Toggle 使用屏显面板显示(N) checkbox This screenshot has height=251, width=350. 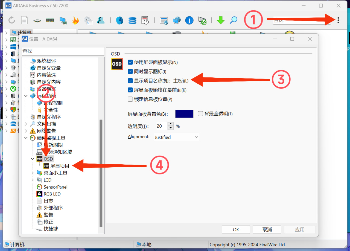(x=130, y=62)
